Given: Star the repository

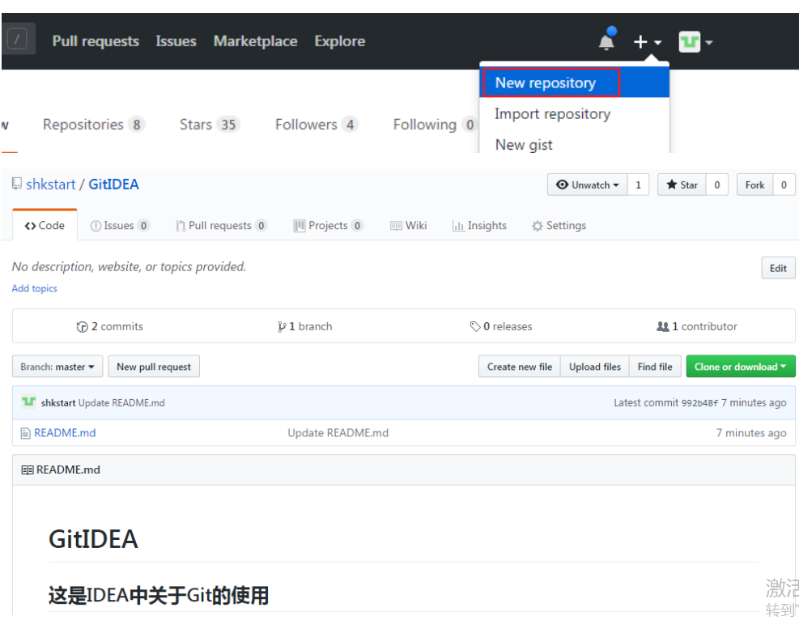Looking at the screenshot, I should click(x=682, y=185).
